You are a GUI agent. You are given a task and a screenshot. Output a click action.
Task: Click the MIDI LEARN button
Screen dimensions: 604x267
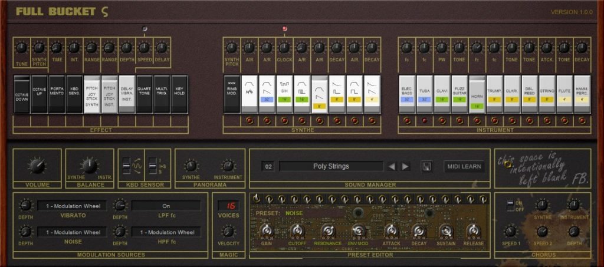tap(464, 167)
